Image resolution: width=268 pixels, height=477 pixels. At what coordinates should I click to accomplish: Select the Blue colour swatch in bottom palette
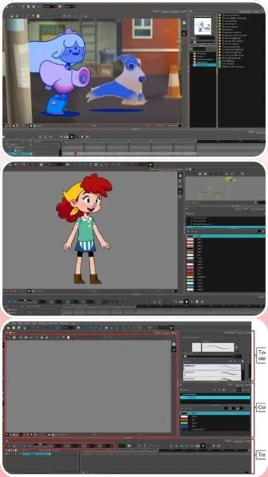pos(185,426)
